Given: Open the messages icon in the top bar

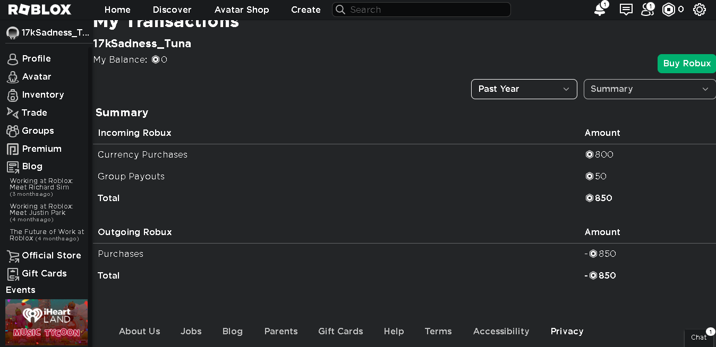Looking at the screenshot, I should 626,10.
